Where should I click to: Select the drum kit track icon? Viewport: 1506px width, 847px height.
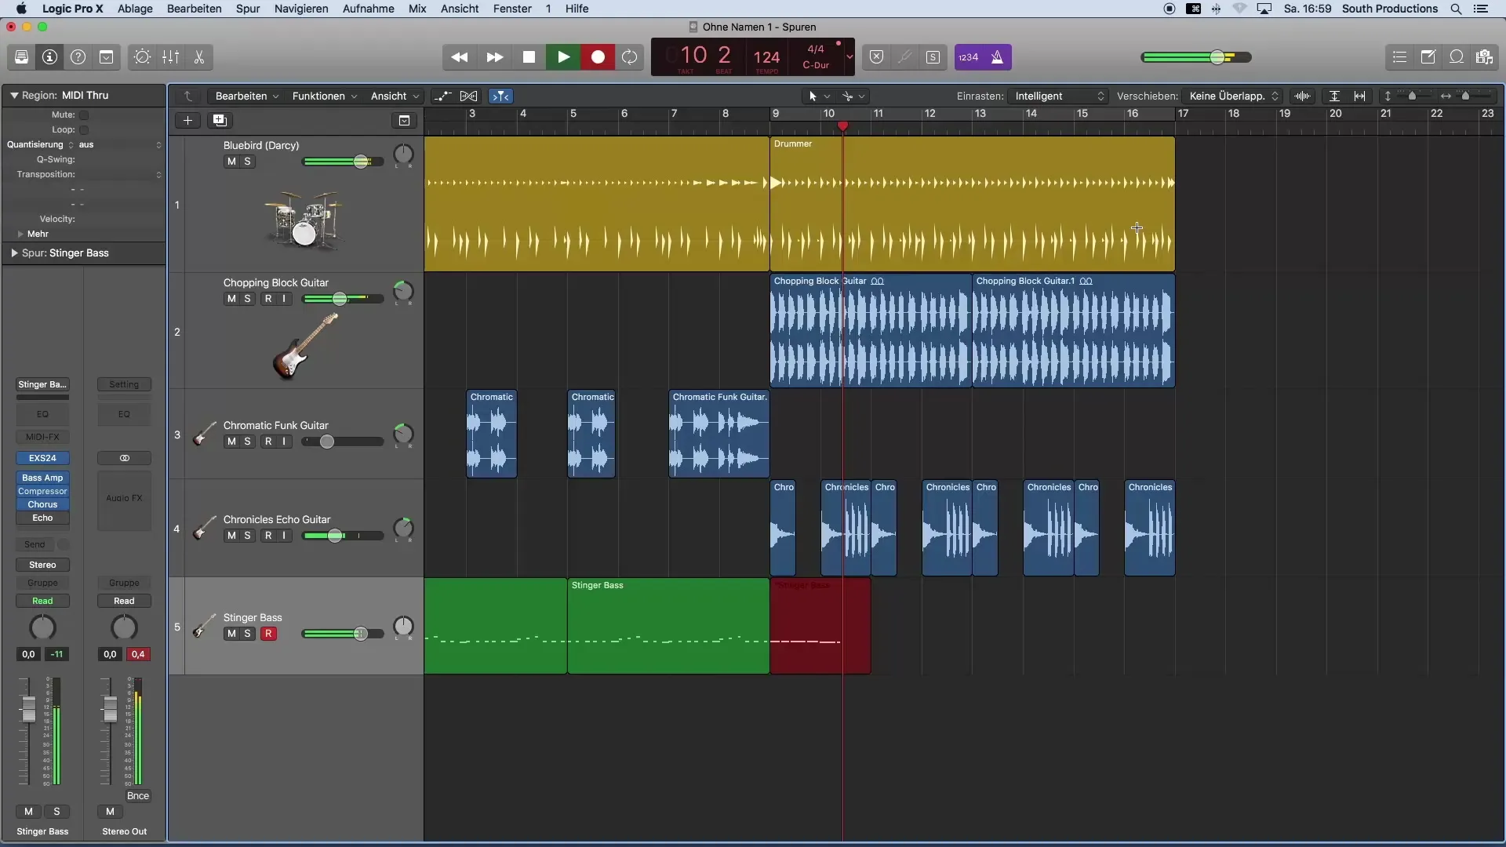coord(303,220)
